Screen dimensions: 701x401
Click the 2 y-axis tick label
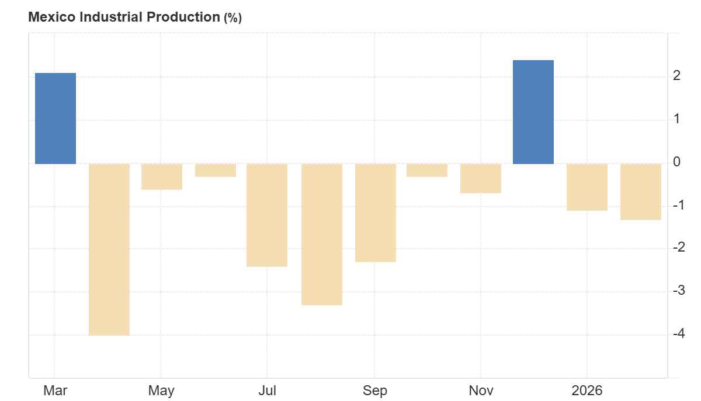coord(676,76)
